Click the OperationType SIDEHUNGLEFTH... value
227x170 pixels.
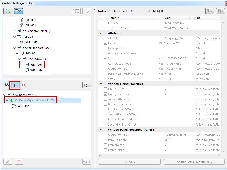pyautogui.click(x=176, y=135)
